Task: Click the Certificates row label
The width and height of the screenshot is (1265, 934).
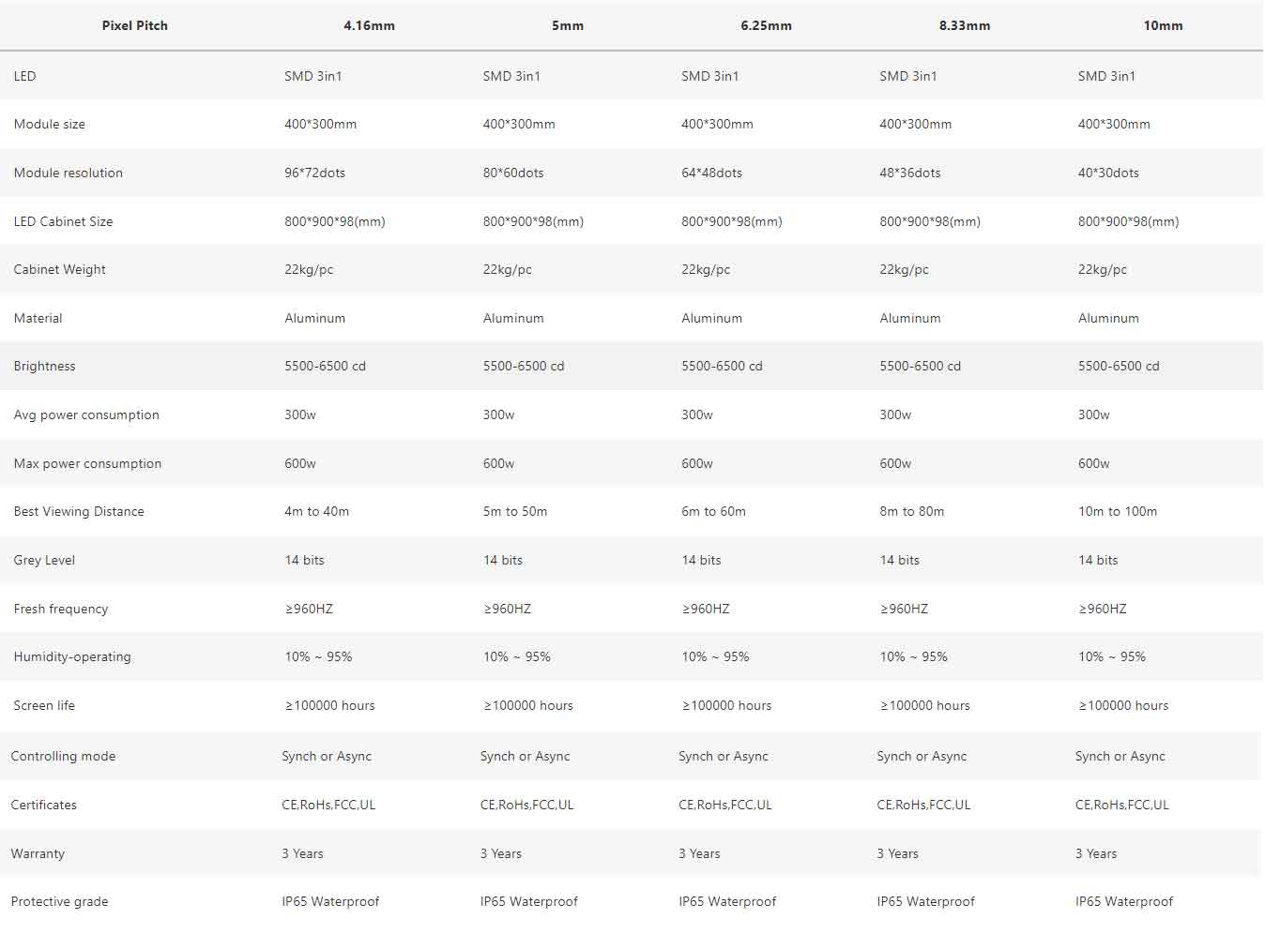Action: (44, 806)
